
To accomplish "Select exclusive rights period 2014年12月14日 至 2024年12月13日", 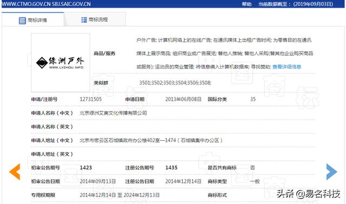I will (119, 195).
